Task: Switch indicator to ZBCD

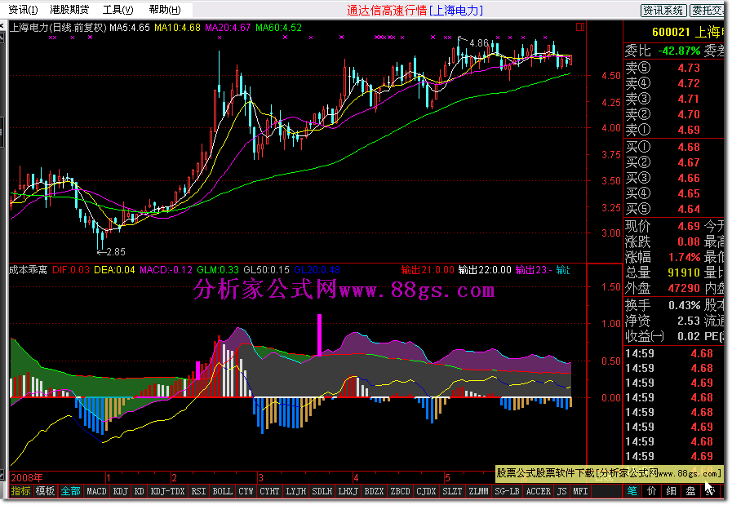Action: point(400,491)
